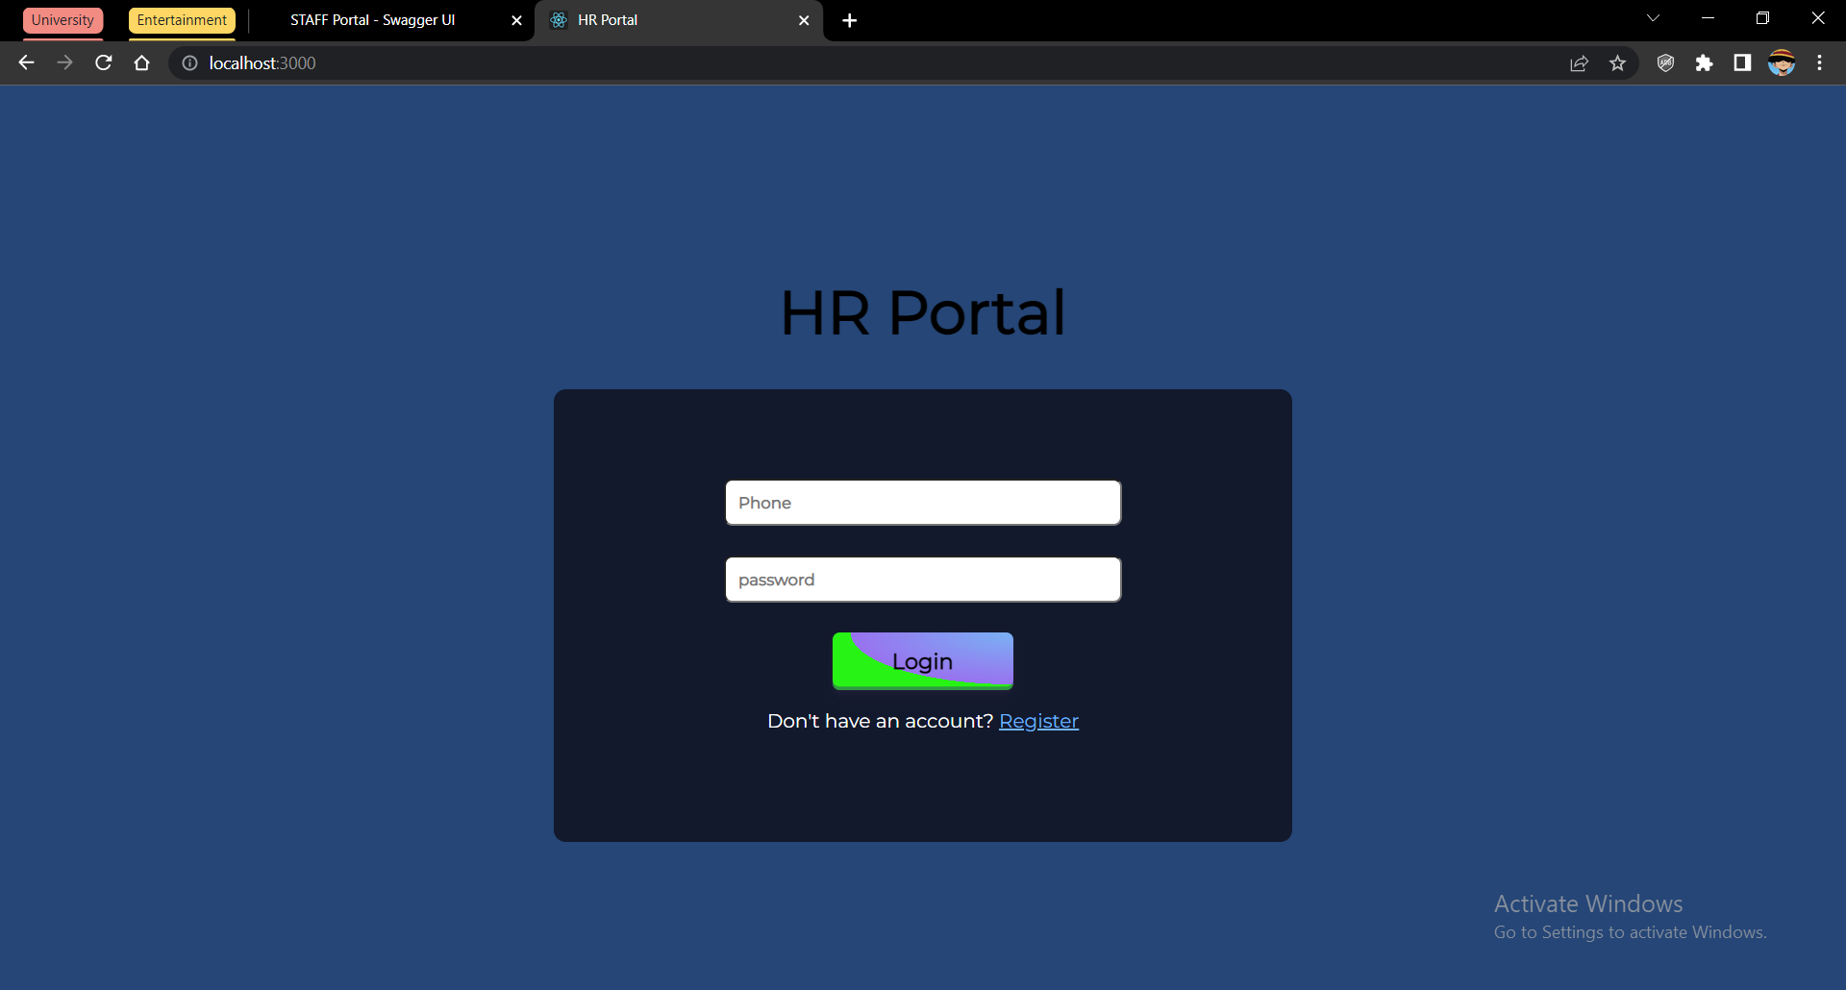Open the side panel icon

[x=1742, y=62]
